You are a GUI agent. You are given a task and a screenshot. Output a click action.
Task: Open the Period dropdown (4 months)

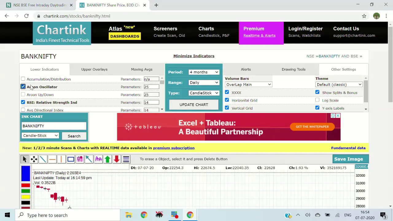[x=204, y=72]
